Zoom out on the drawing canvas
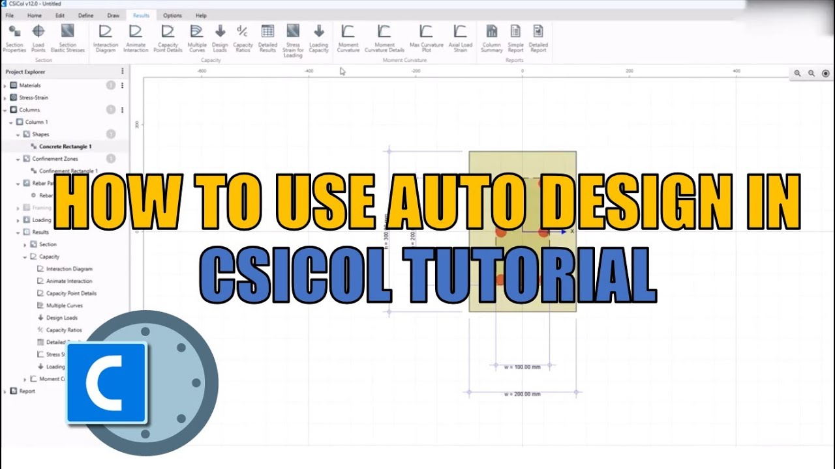835x469 pixels. (812, 74)
